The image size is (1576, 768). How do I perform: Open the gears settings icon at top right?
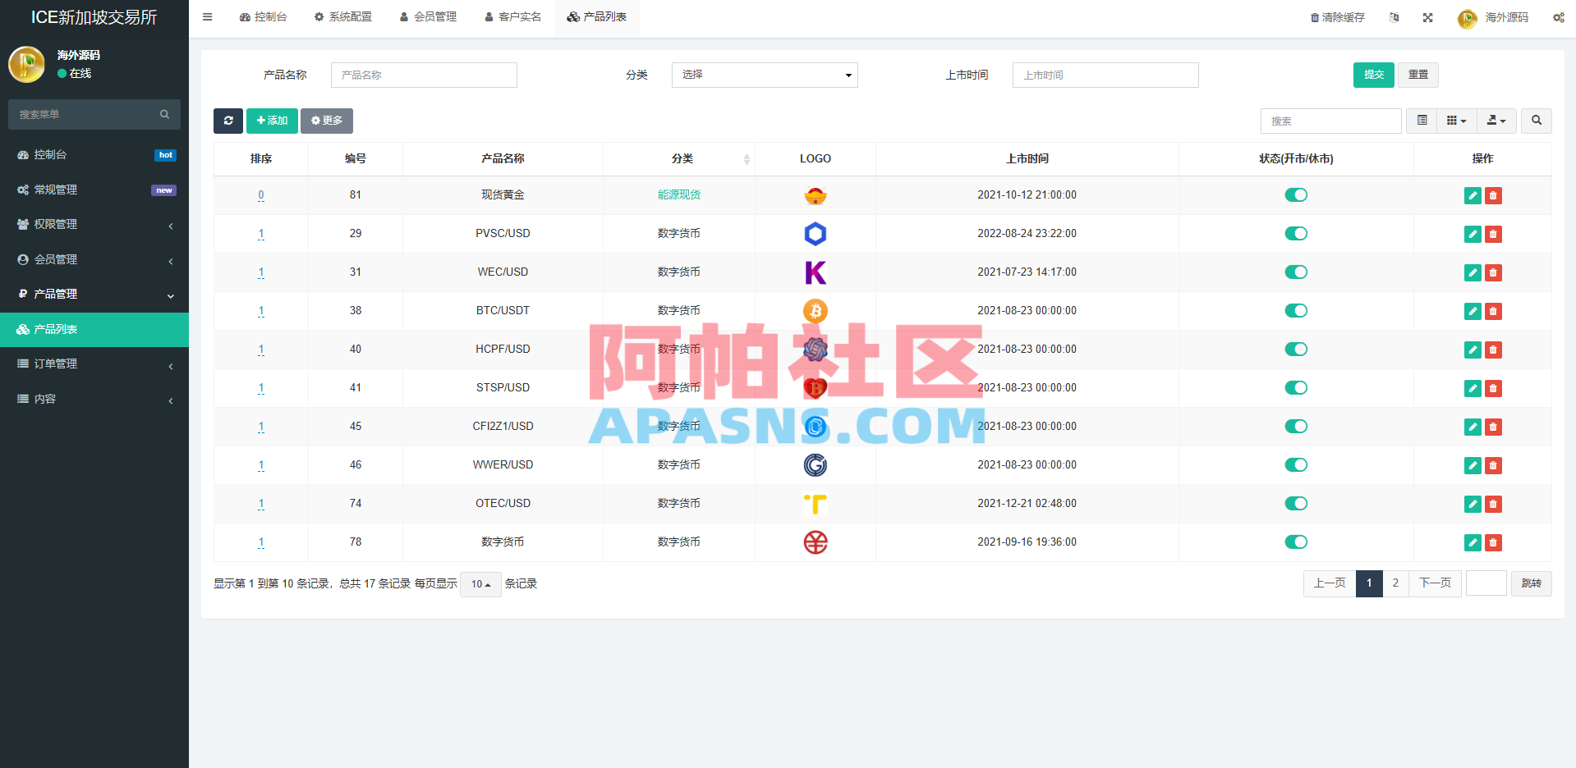(x=1558, y=17)
